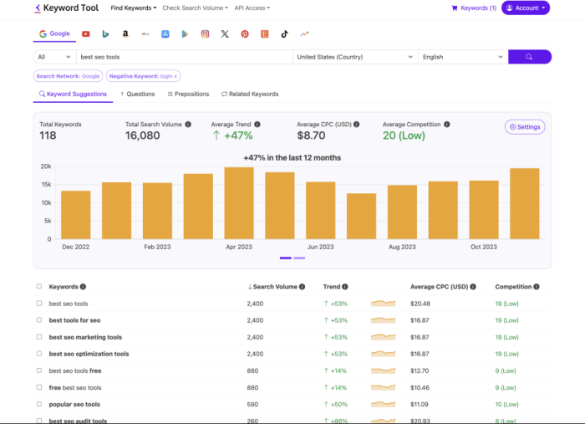Open the United States (Country) dropdown

[x=355, y=57]
